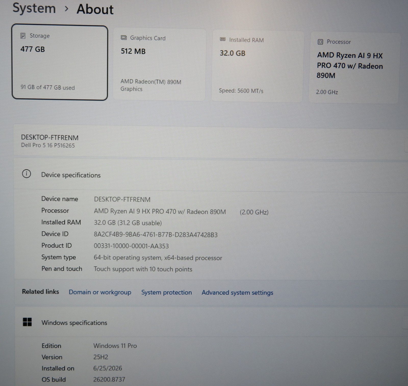Open System protection link

pos(167,292)
